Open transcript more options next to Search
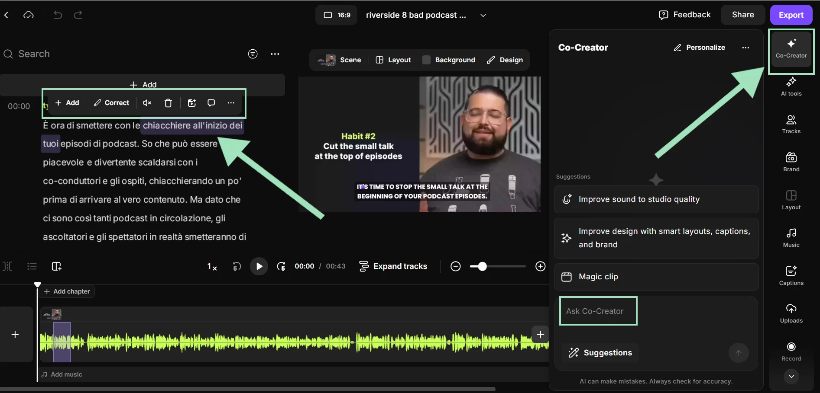The height and width of the screenshot is (393, 820). pos(275,54)
